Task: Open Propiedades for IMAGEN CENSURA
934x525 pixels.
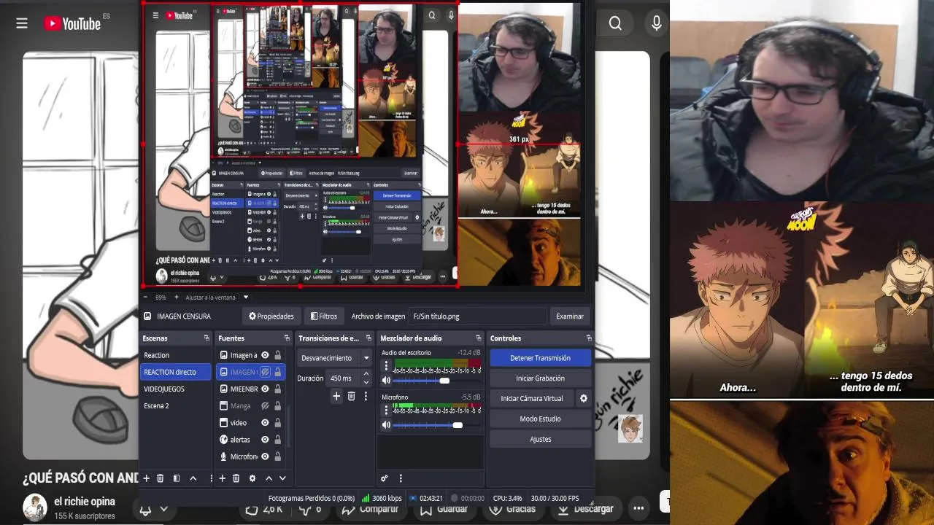Action: tap(271, 316)
